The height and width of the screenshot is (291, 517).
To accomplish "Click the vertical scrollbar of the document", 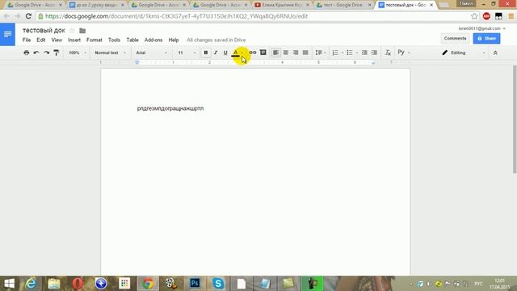I will point(515,119).
